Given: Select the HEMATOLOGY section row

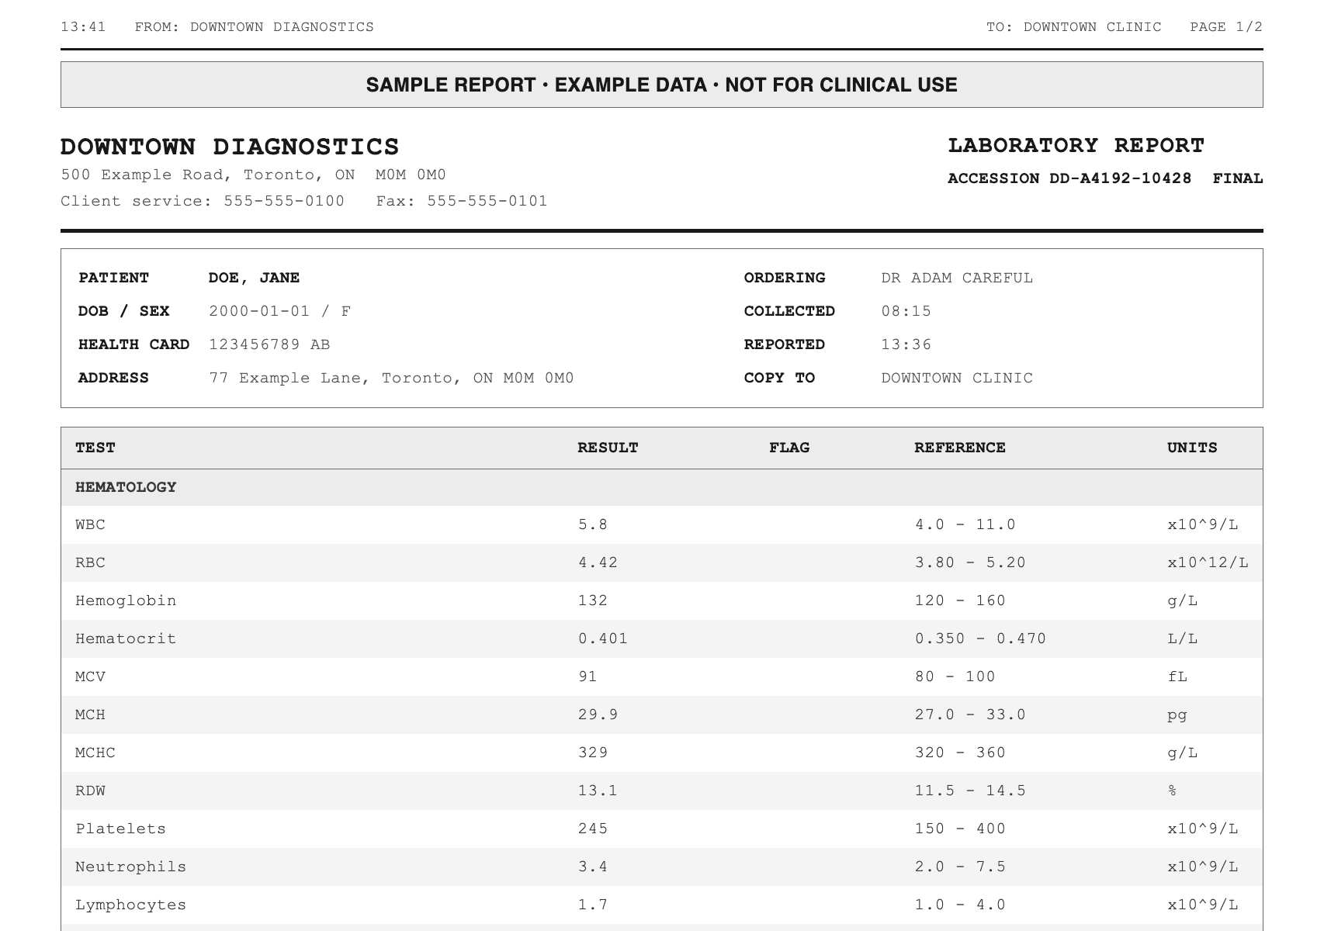Looking at the screenshot, I should 662,487.
